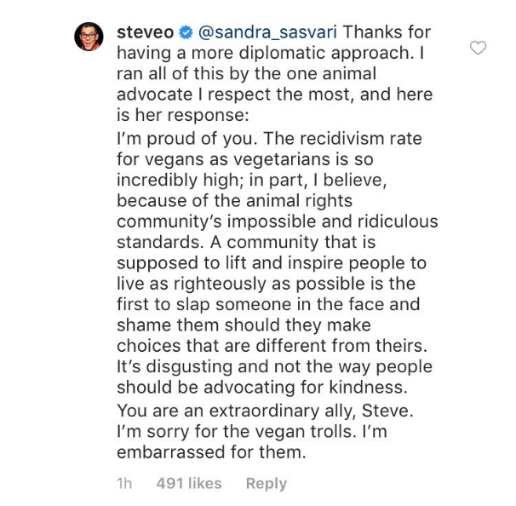Reply to steveo's comment
Viewport: 516px width, 506px height.
pos(266,483)
